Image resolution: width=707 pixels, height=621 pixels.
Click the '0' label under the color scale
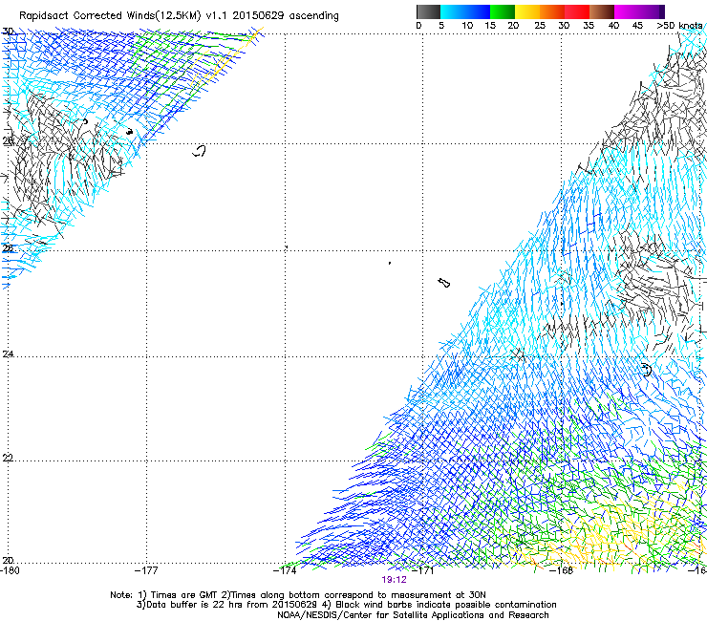coord(418,26)
